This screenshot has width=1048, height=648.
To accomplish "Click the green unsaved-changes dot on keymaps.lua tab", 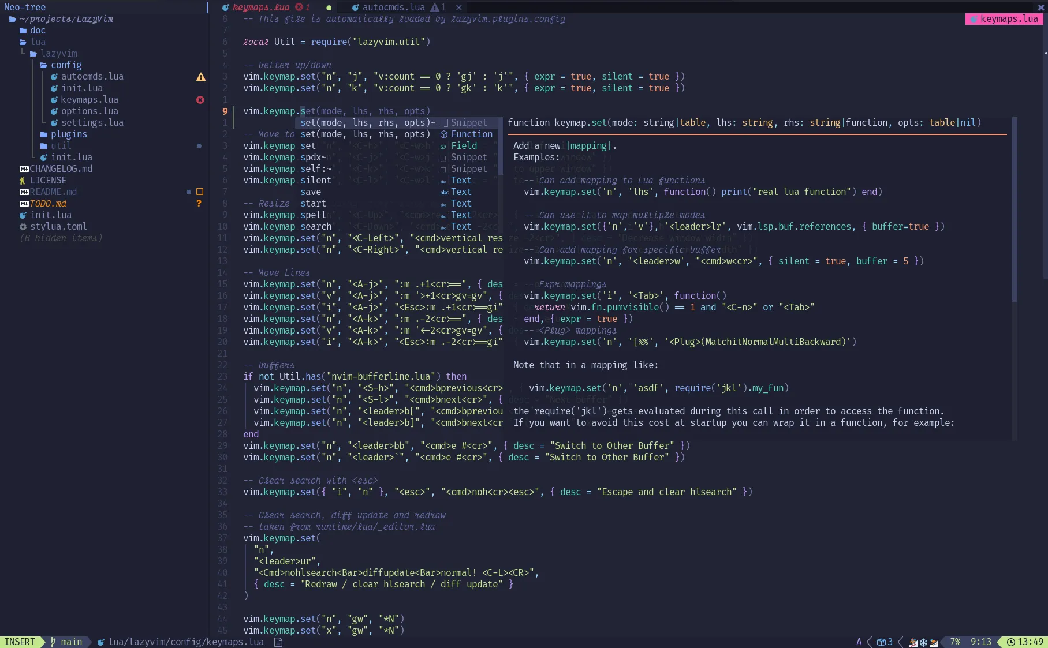I will 329,8.
